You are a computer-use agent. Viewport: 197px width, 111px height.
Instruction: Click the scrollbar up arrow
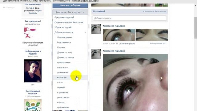195,6
